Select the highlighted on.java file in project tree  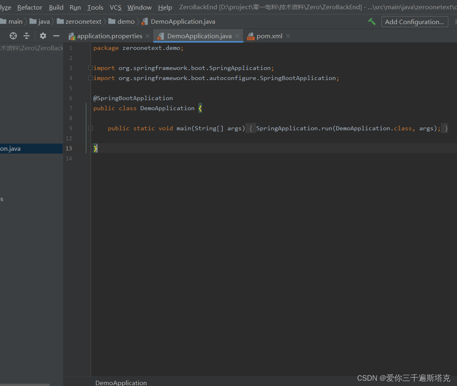tap(31, 149)
